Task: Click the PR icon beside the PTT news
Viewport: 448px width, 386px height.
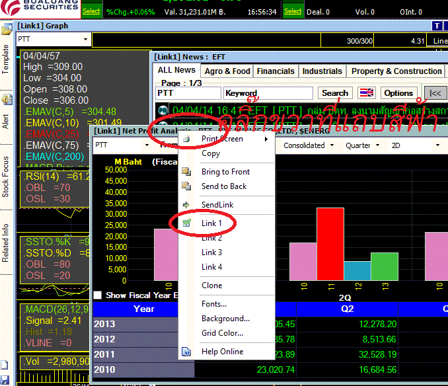Action: 163,110
